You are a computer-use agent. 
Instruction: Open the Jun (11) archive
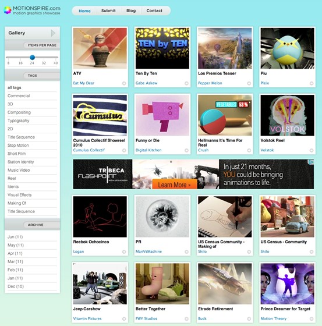[15, 237]
